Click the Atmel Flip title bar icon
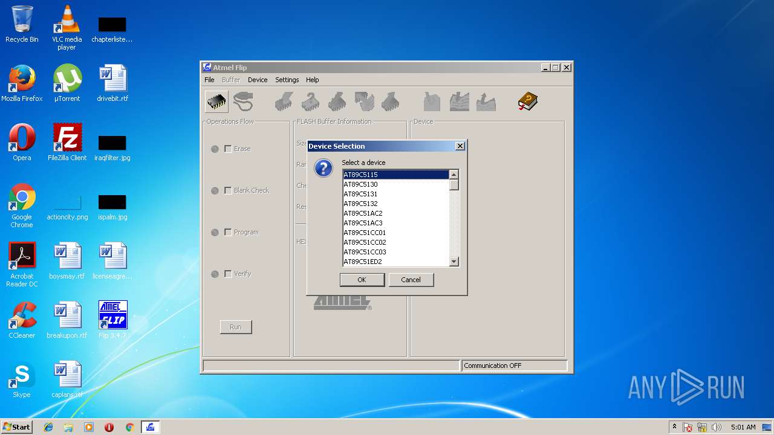This screenshot has width=774, height=435. click(x=207, y=68)
